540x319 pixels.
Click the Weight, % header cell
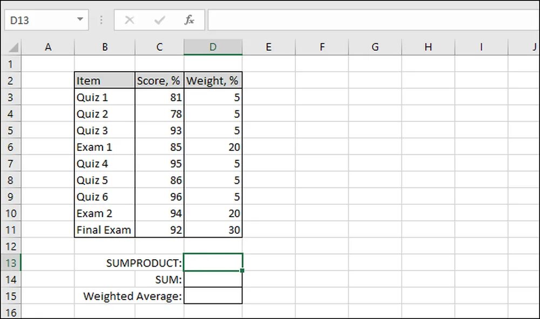coord(213,81)
